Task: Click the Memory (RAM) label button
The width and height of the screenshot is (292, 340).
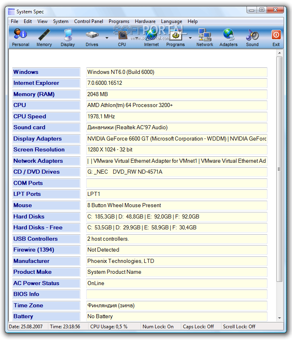Action: point(46,94)
